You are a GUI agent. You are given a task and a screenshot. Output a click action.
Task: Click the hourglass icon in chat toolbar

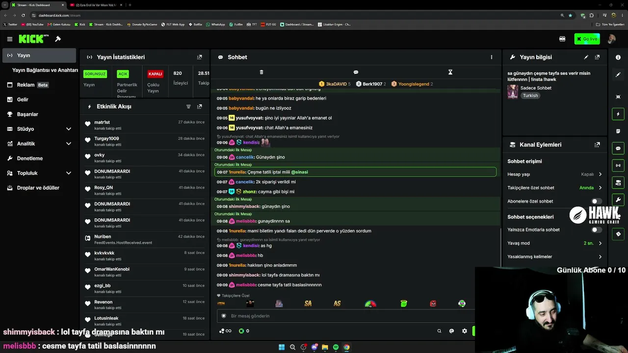point(450,72)
